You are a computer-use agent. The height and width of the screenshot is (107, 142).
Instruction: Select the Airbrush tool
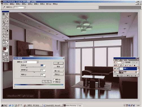point(4,25)
